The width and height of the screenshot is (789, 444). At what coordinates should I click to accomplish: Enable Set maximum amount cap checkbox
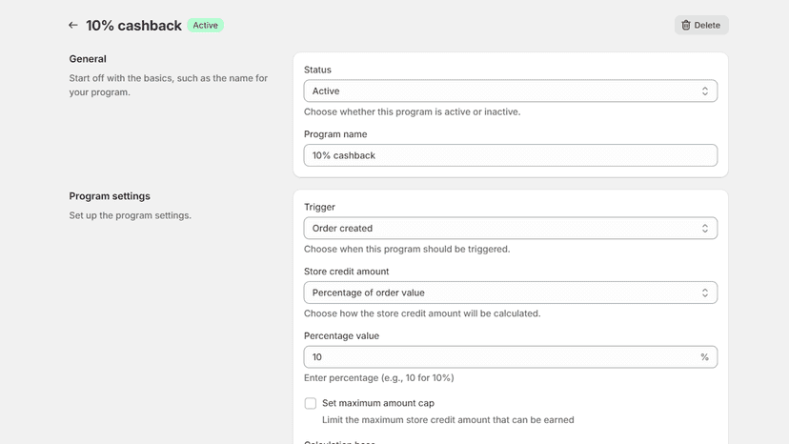(311, 403)
